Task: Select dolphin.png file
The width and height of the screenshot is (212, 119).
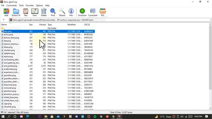Action: coord(48,53)
